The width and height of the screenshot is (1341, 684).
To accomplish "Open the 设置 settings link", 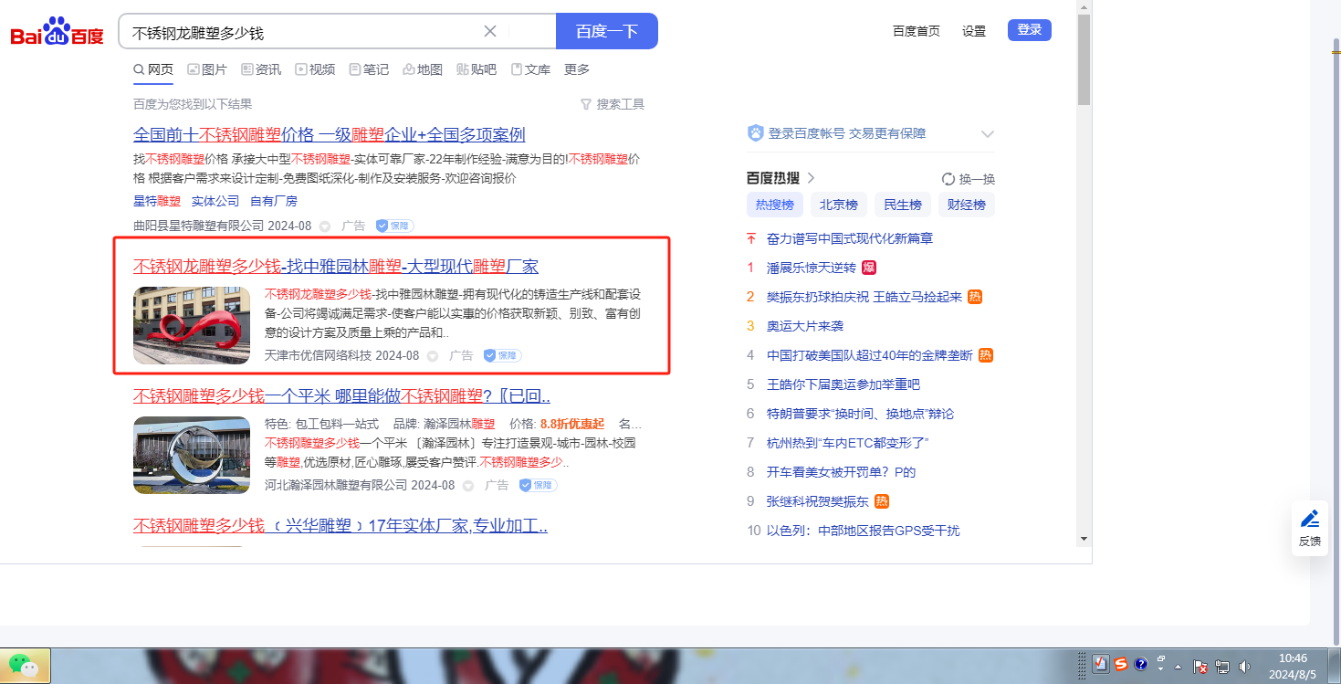I will [x=974, y=31].
